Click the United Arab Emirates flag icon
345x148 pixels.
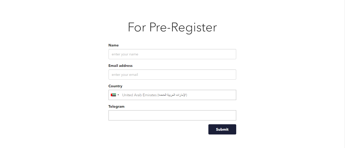113,95
